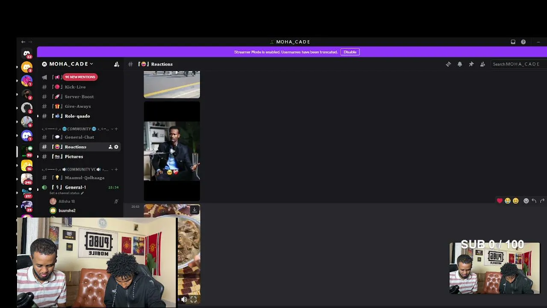Go forward using the right arrow
The width and height of the screenshot is (547, 308).
coord(30,42)
